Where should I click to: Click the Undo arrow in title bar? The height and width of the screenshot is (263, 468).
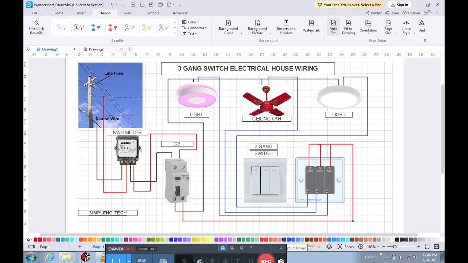(113, 5)
